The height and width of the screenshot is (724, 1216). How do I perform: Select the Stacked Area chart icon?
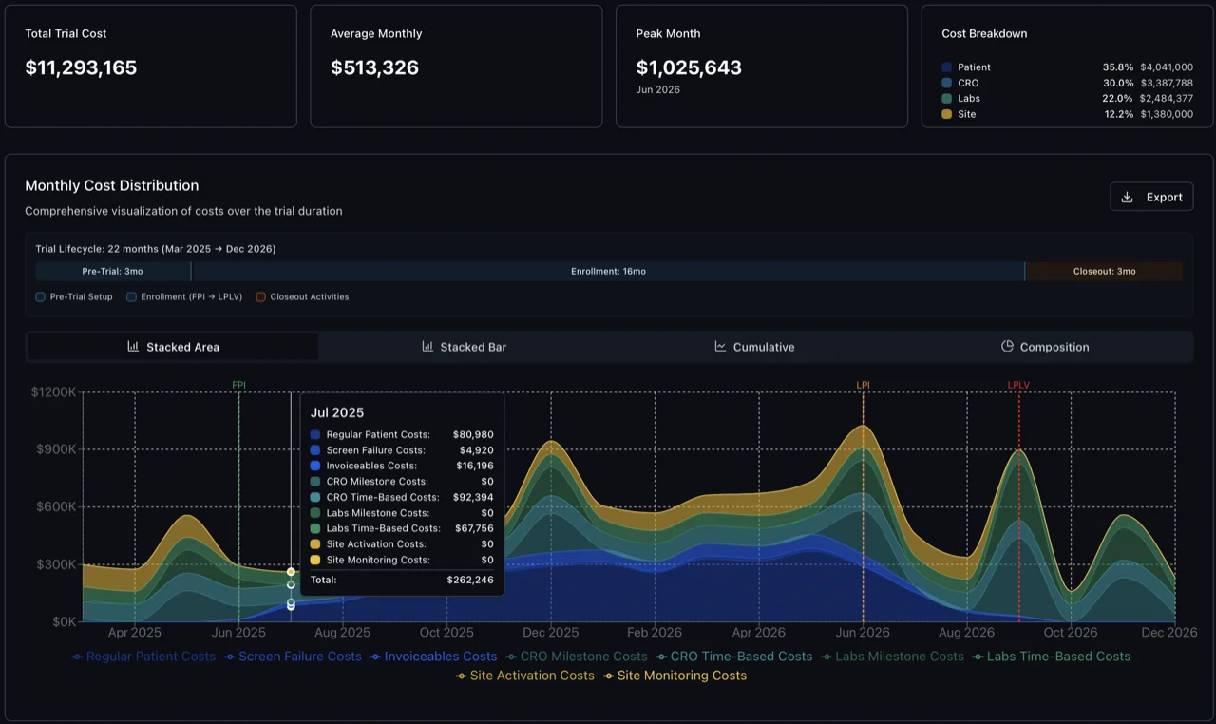tap(132, 347)
